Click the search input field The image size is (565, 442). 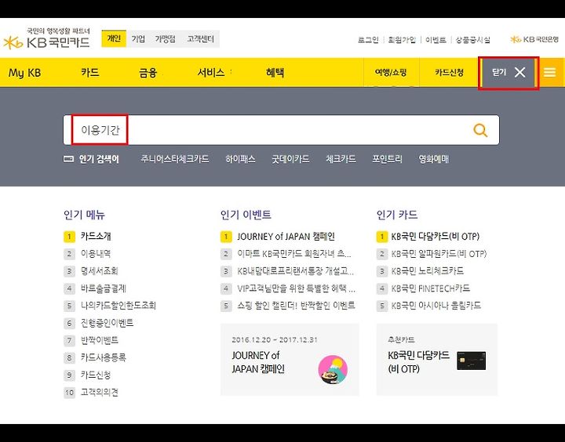281,130
